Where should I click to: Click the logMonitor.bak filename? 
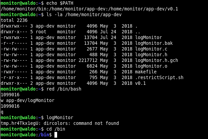(154, 43)
